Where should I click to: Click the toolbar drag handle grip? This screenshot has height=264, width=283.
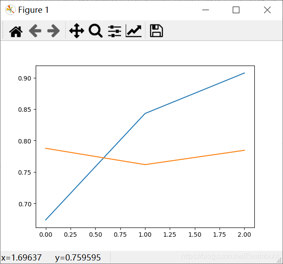point(3,30)
